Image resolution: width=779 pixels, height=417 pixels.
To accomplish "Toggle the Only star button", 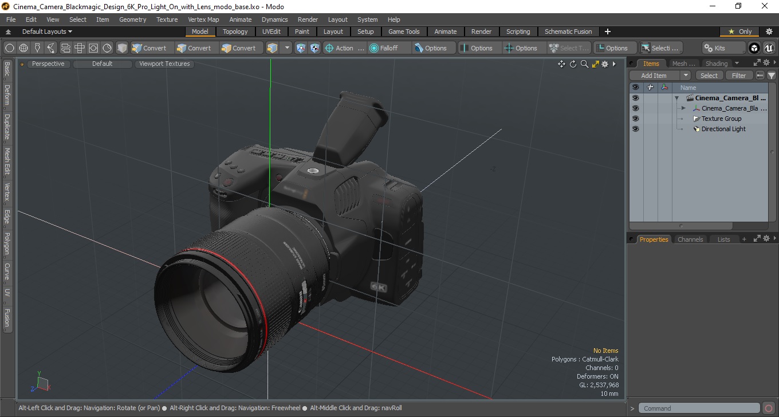I will [740, 32].
